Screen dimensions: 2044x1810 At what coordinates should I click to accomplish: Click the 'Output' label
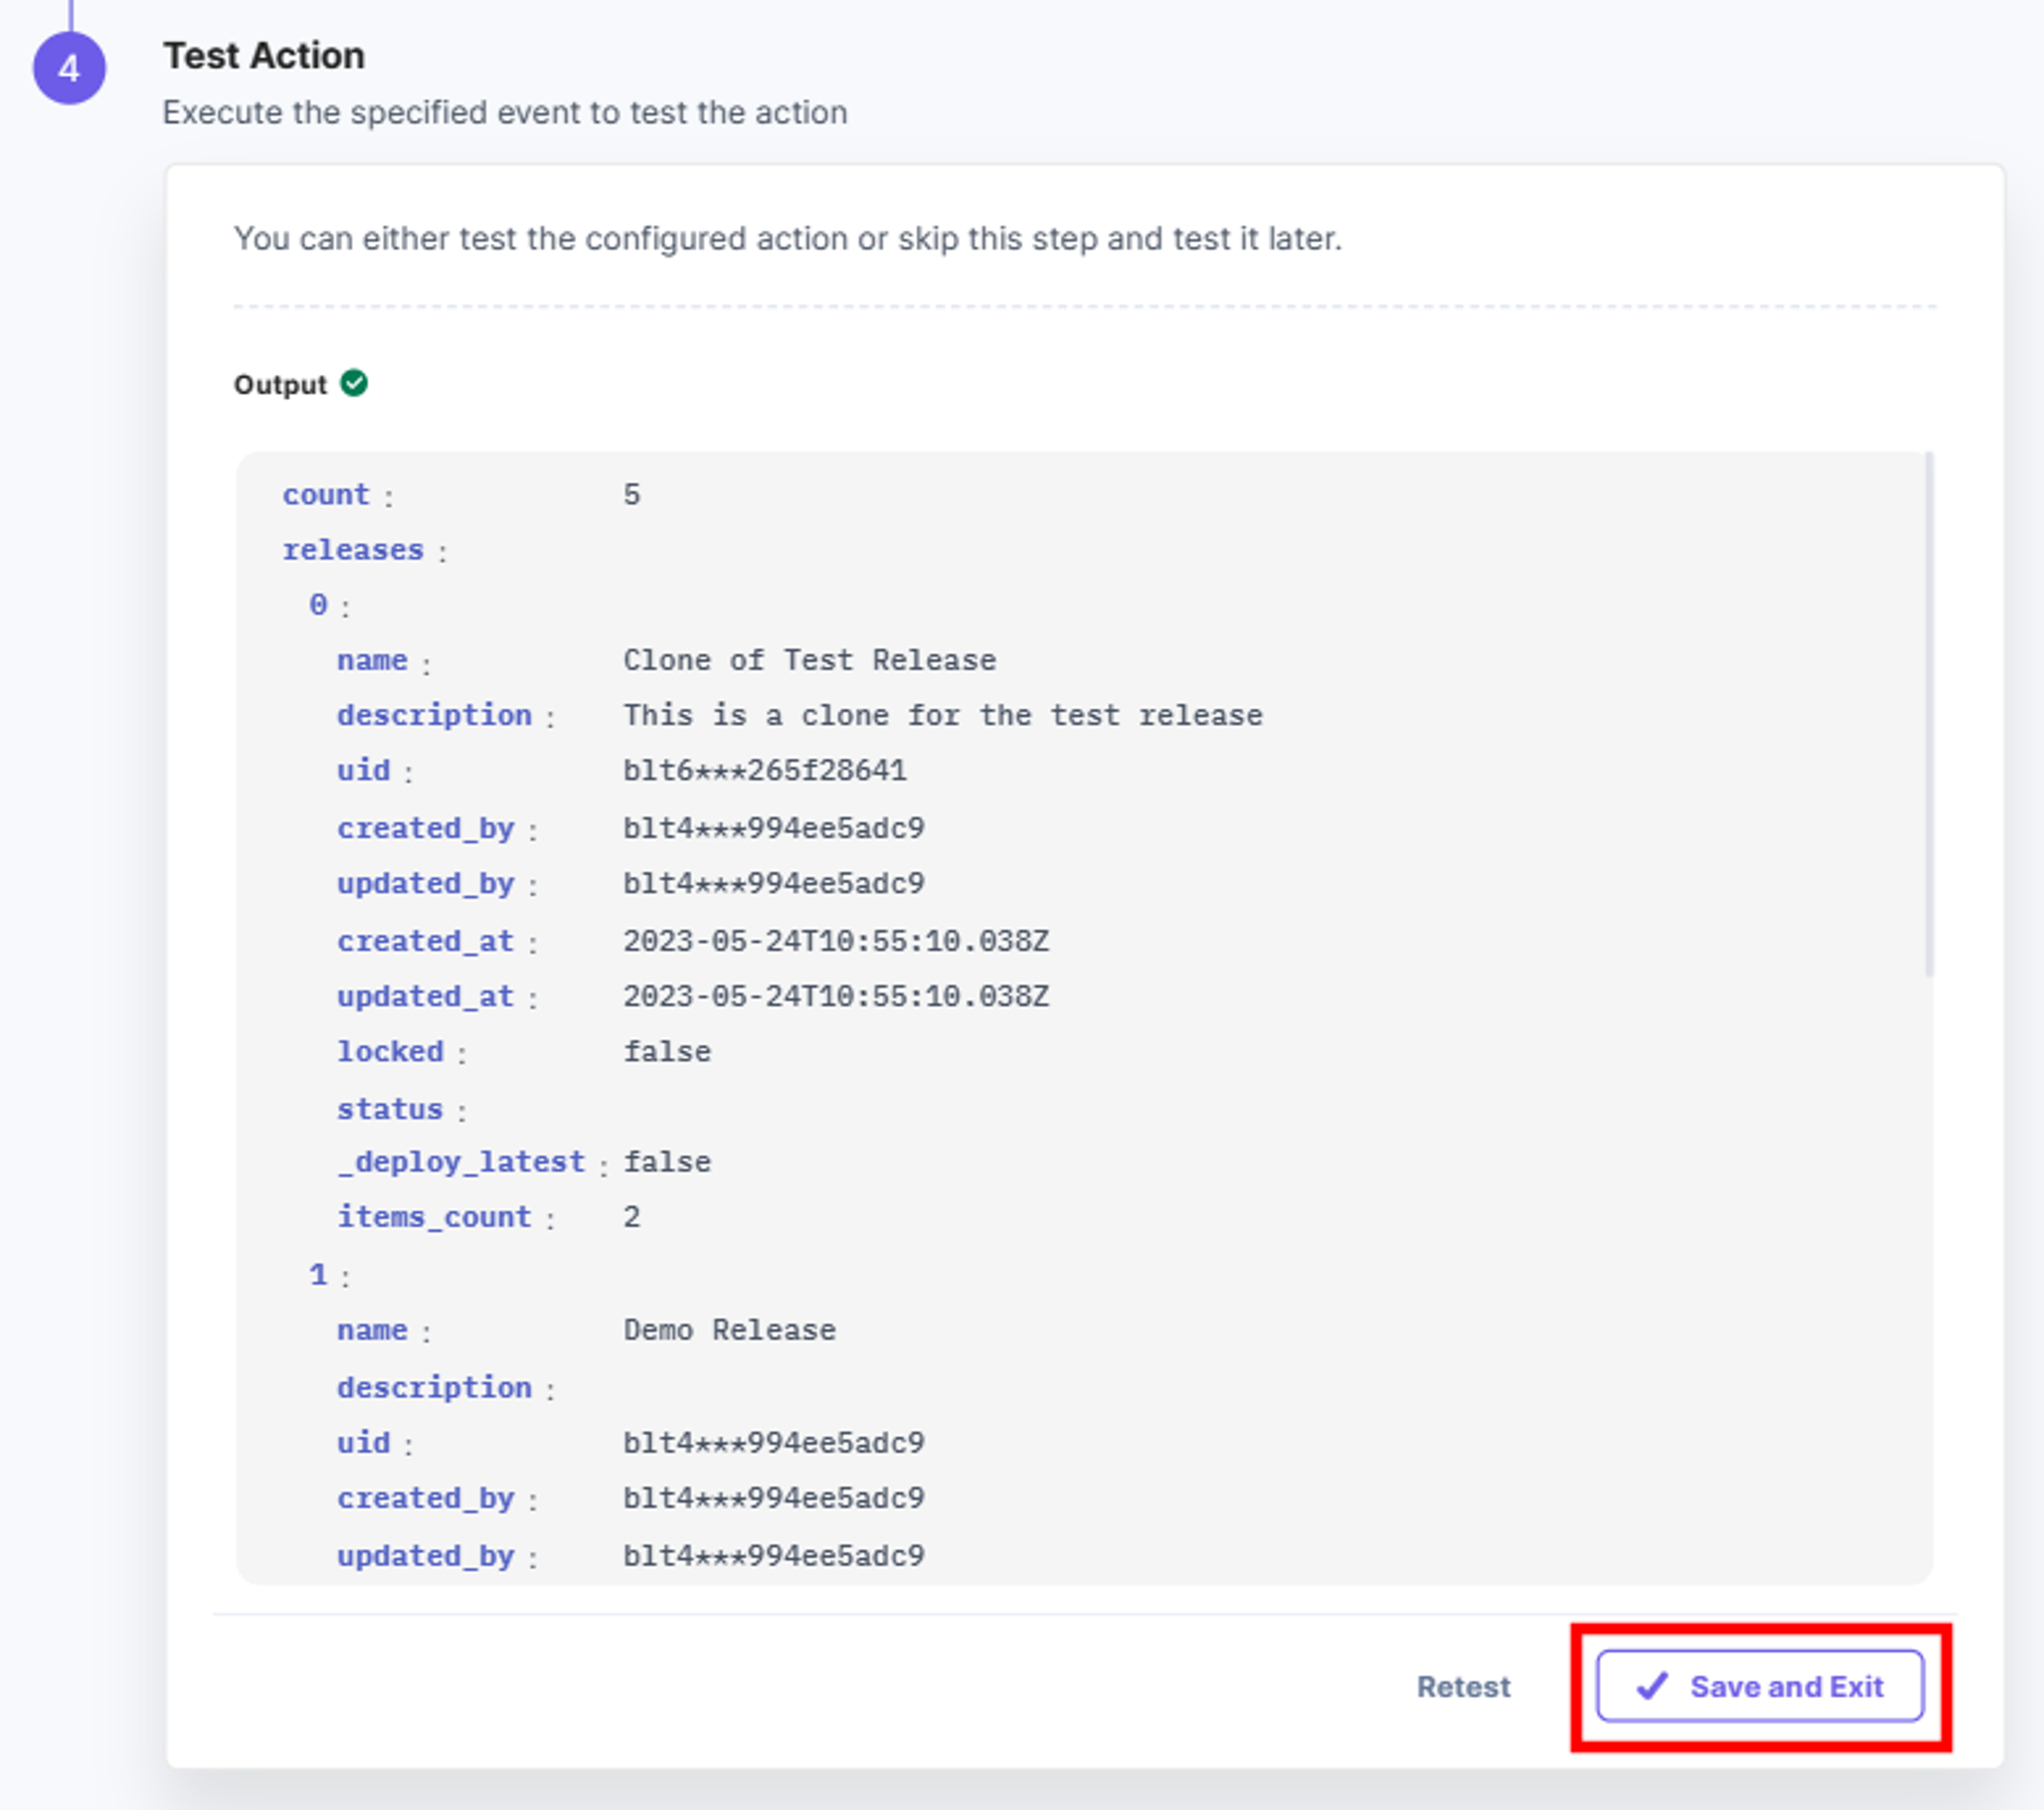point(280,385)
